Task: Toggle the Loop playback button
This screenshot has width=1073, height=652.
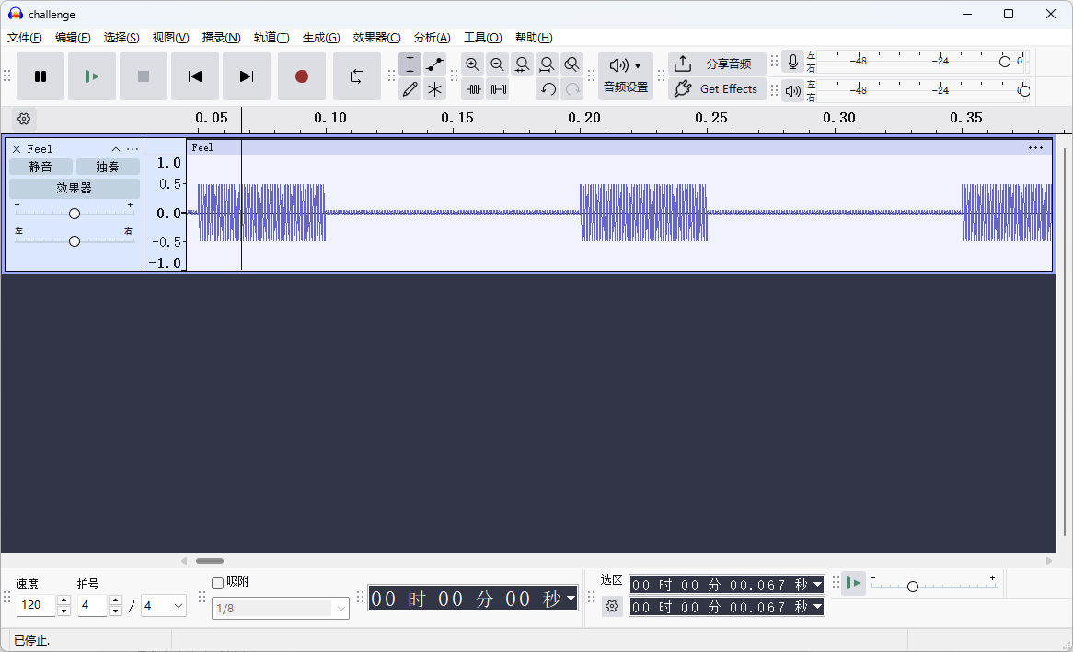Action: pos(357,76)
